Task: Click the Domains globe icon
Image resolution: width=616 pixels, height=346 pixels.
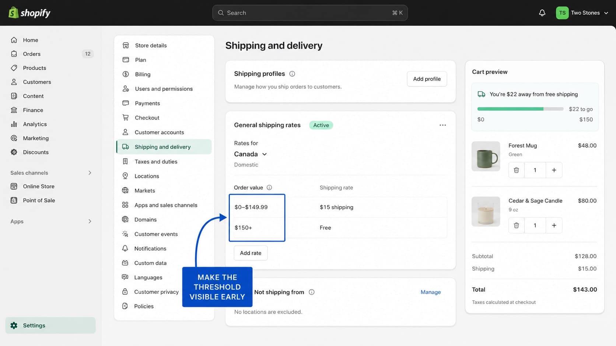Action: point(125,219)
